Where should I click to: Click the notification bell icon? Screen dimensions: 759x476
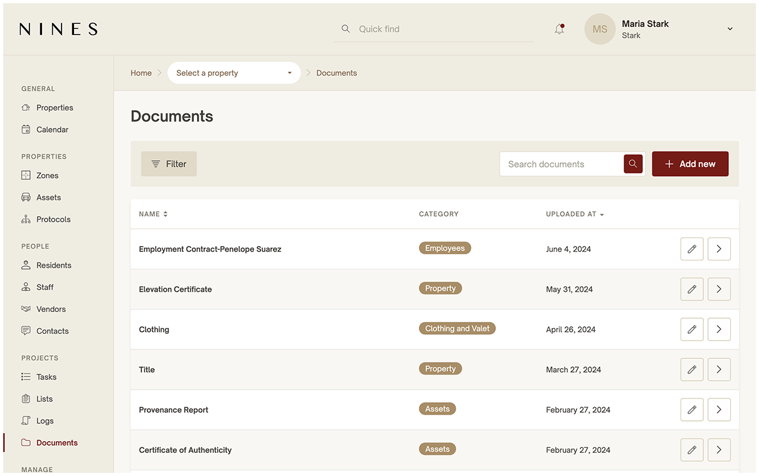[559, 28]
